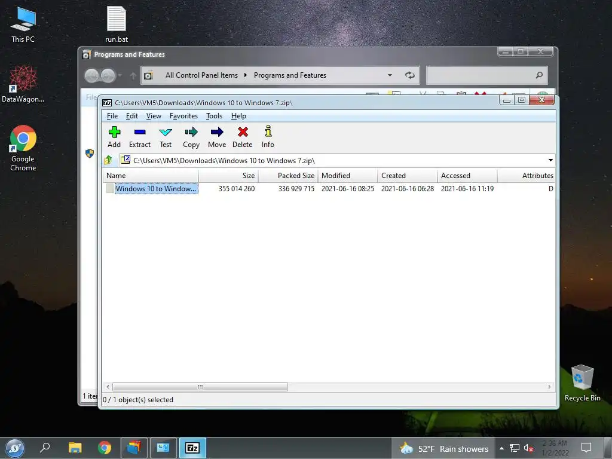Screen dimensions: 612x459
Task: Open the Start menu orb
Action: [x=15, y=448]
